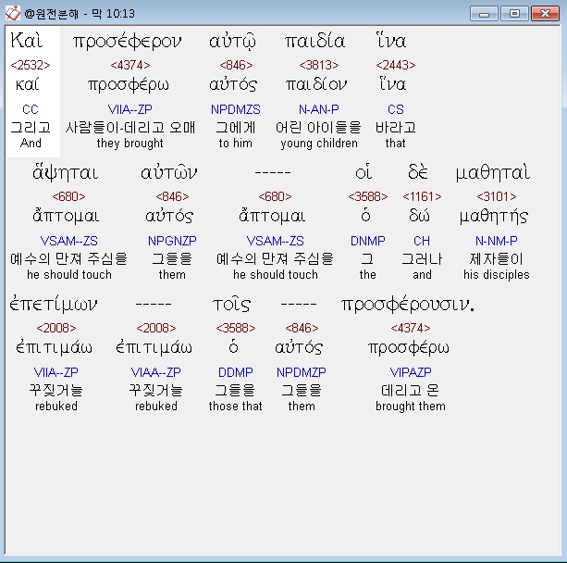
Task: Select the Greek word 'προσφέρουσιν.'
Action: pyautogui.click(x=408, y=305)
